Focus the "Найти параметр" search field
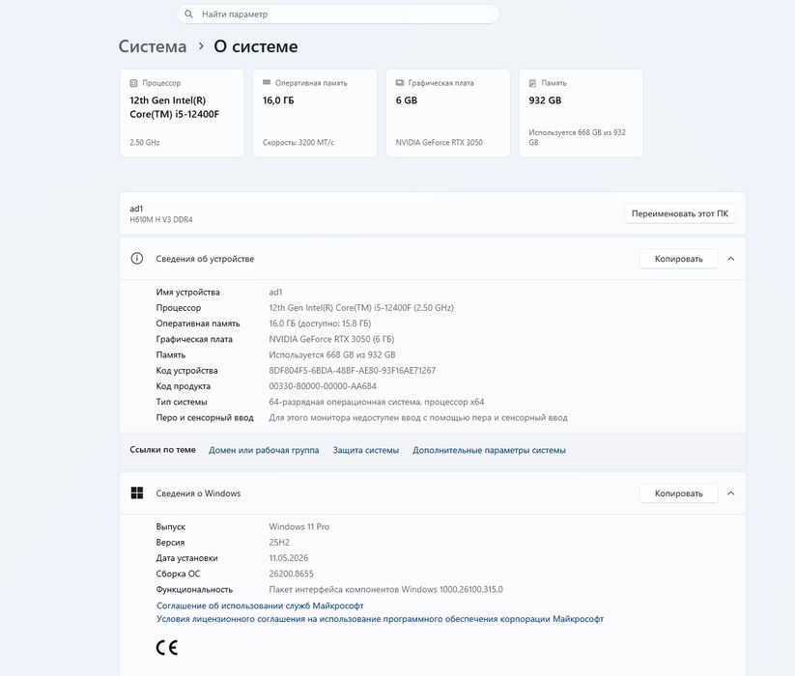 click(338, 14)
